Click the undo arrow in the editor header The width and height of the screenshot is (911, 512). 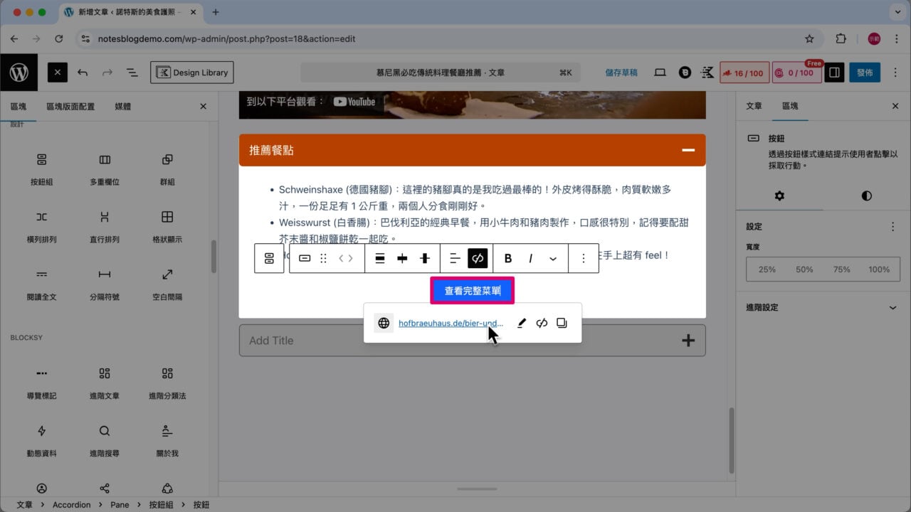coord(83,72)
